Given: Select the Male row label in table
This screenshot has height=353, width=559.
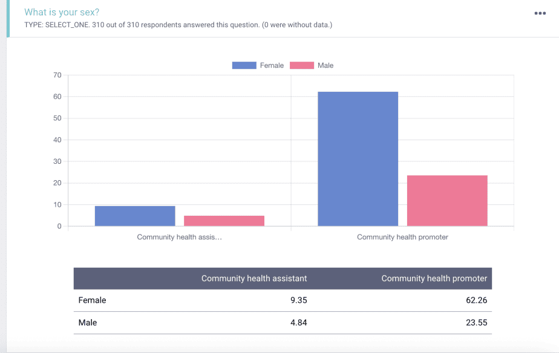Looking at the screenshot, I should (88, 323).
